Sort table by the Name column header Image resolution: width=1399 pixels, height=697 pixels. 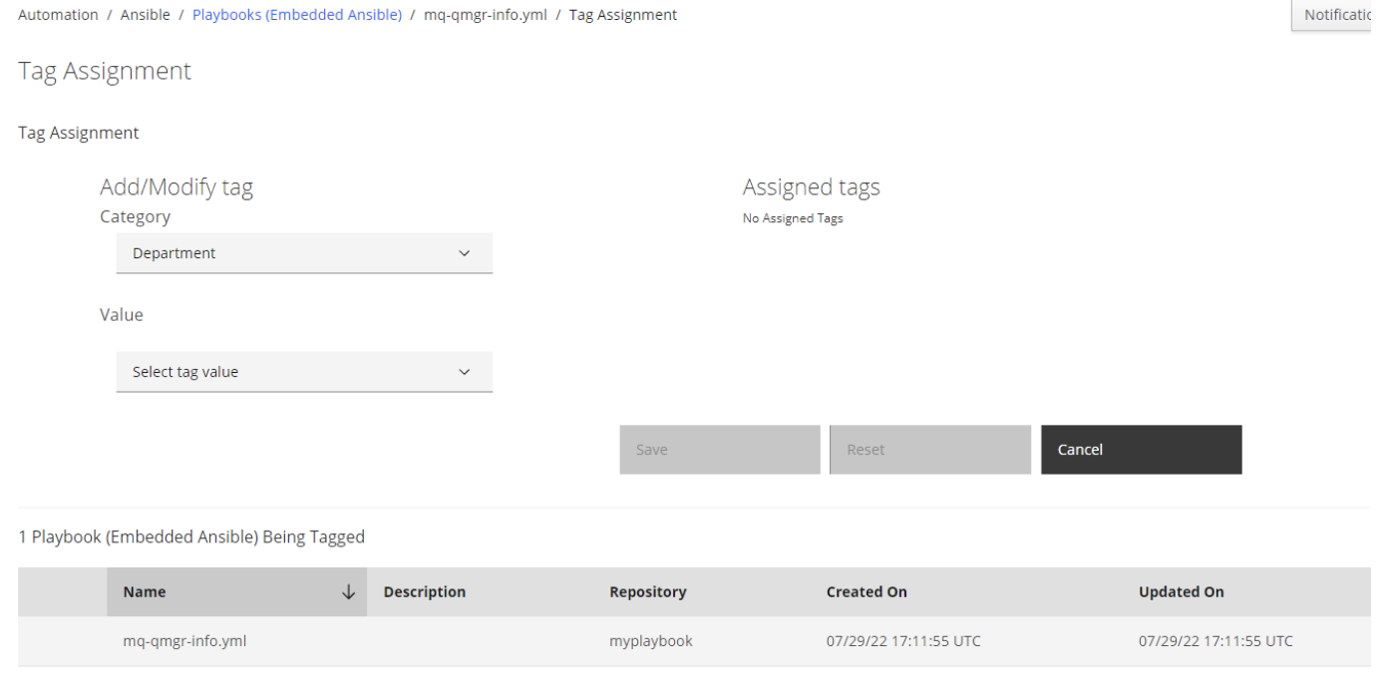[x=145, y=592]
